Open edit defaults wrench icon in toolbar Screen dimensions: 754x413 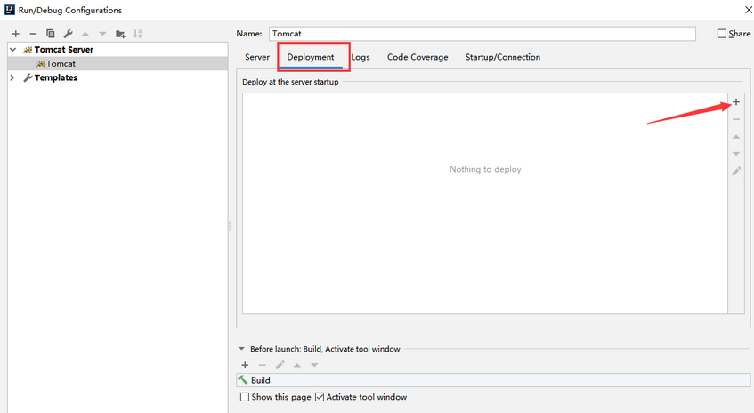[x=68, y=34]
